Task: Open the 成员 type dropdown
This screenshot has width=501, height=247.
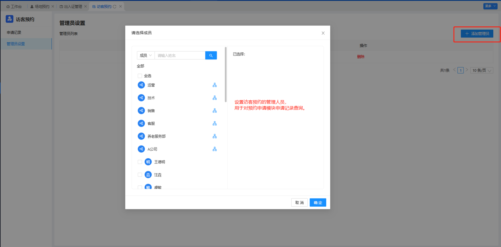Action: (146, 55)
